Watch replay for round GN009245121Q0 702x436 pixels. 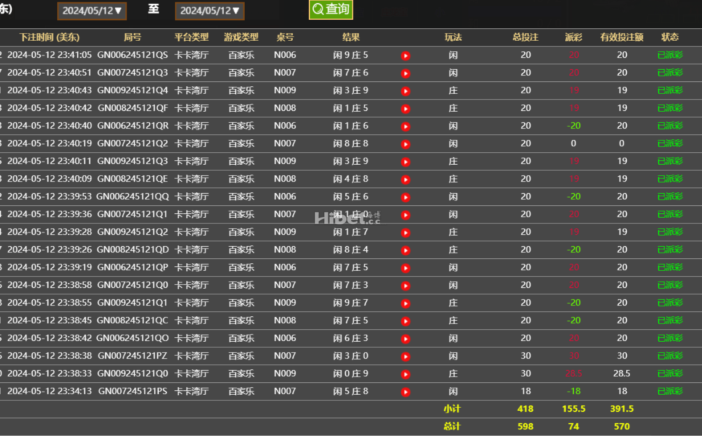tap(406, 374)
